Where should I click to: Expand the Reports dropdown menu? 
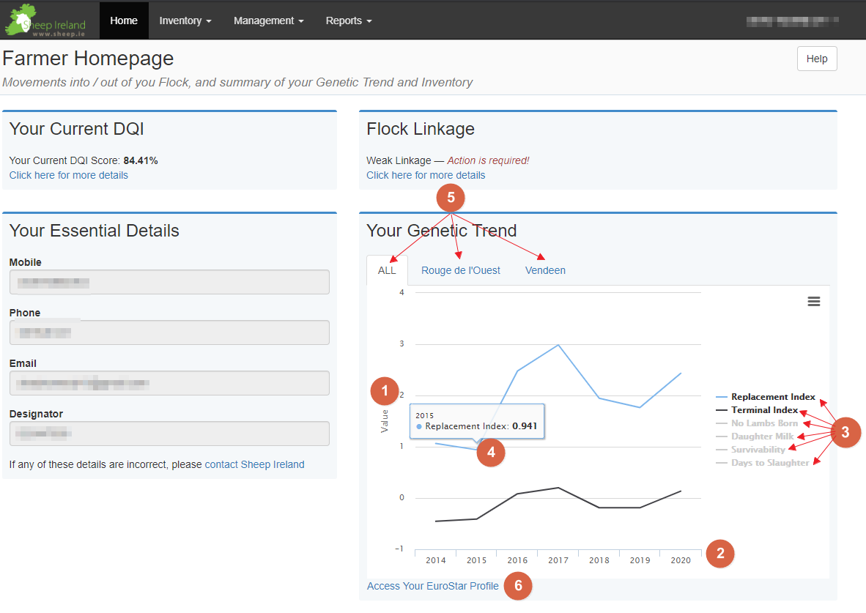(x=349, y=21)
